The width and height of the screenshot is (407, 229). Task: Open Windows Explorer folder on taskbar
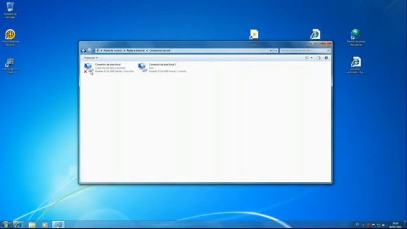(32, 225)
